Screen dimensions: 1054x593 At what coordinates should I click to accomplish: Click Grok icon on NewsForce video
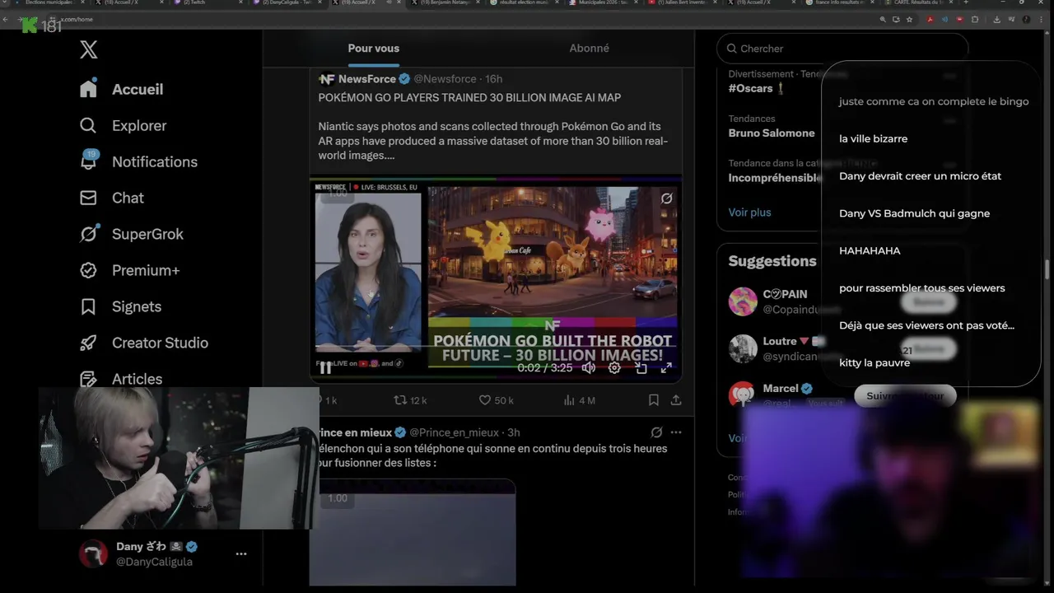click(666, 198)
